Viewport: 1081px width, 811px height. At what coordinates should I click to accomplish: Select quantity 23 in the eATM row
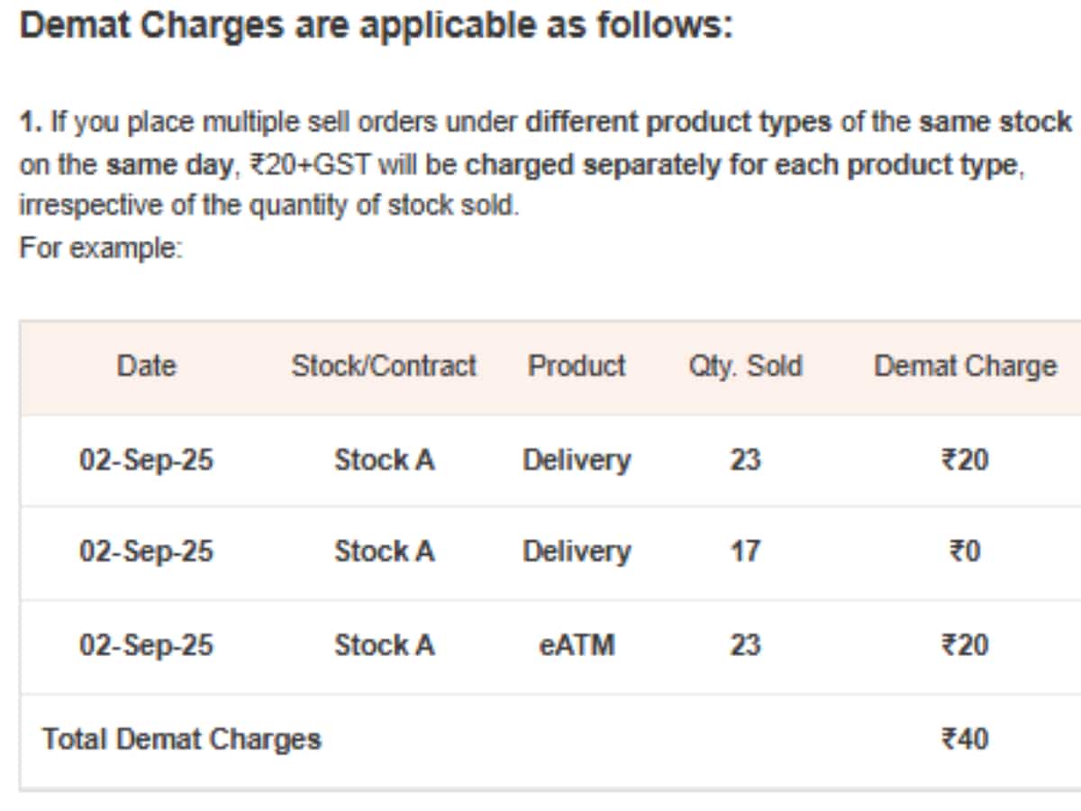745,645
